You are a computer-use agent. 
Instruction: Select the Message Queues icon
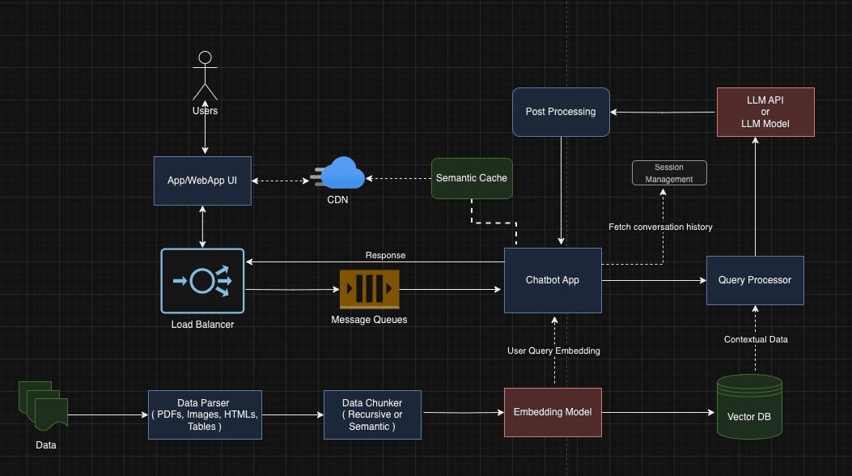[x=370, y=289]
